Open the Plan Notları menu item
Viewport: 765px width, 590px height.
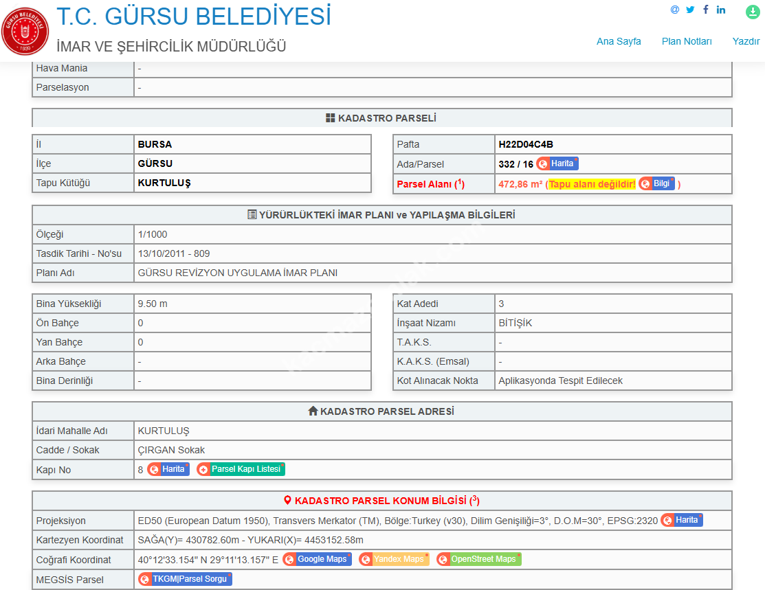click(x=687, y=41)
